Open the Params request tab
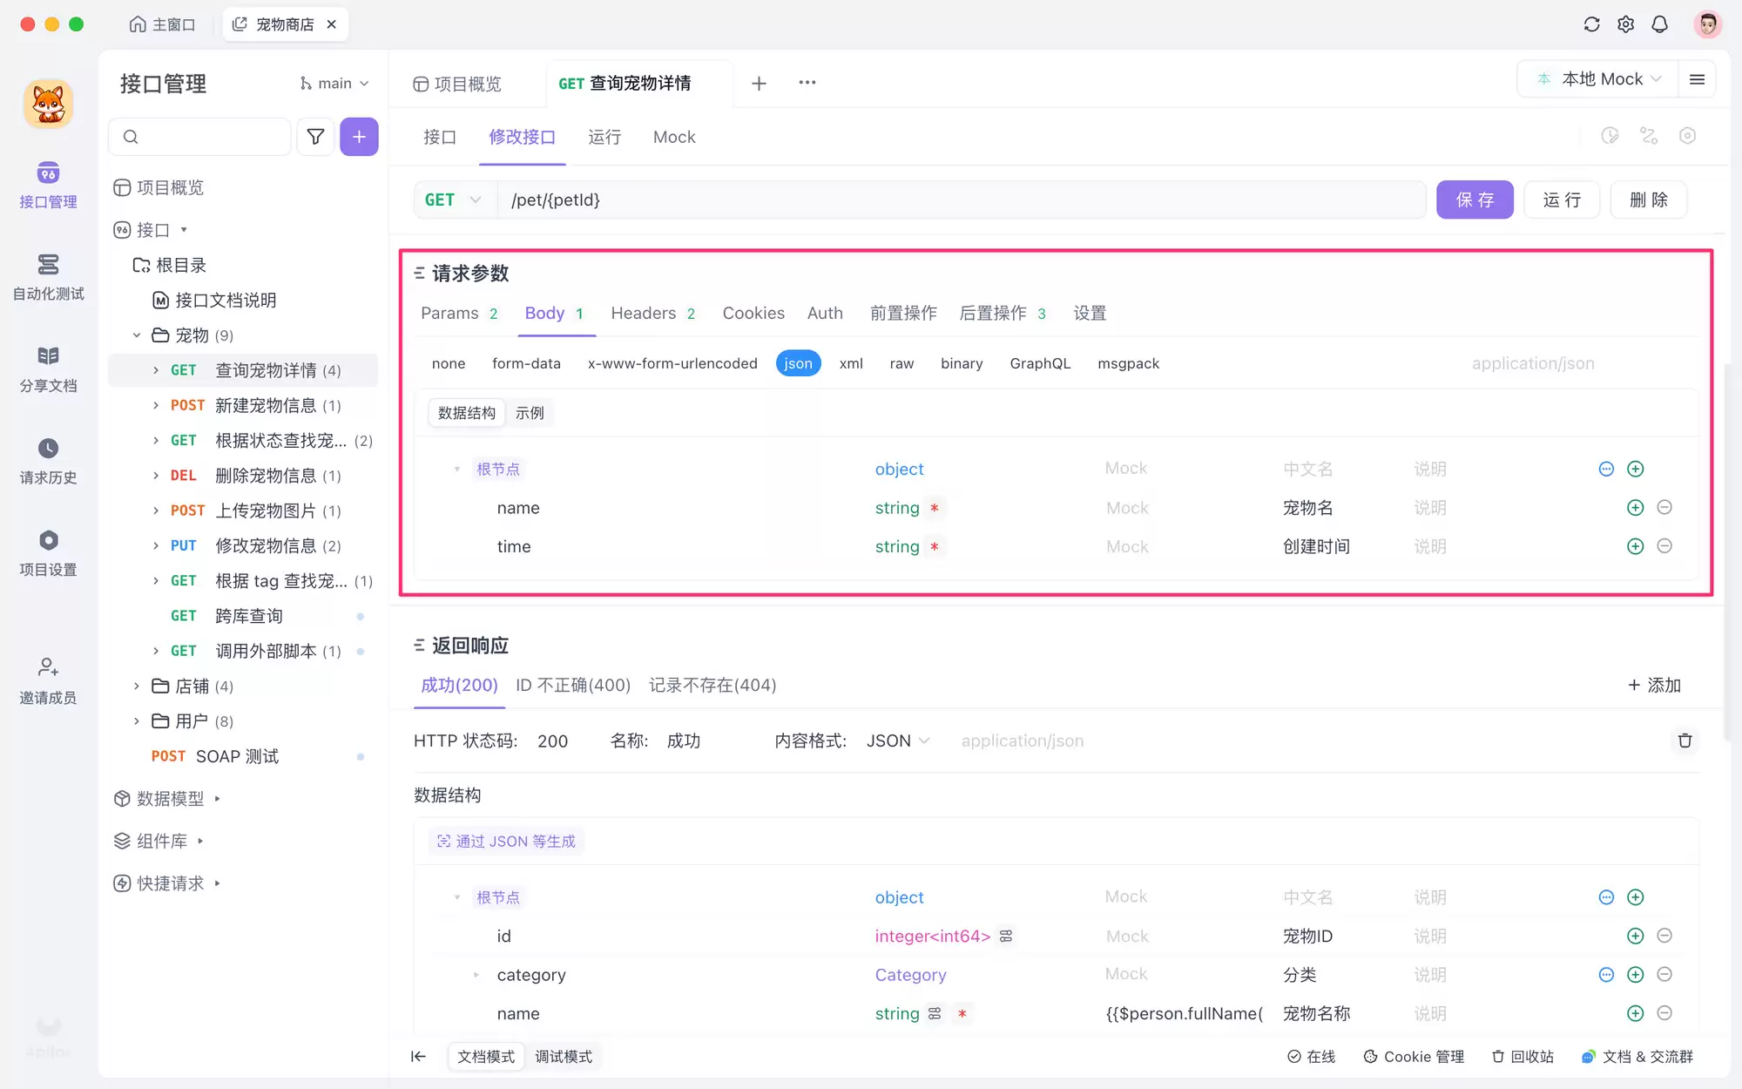The width and height of the screenshot is (1742, 1089). [x=459, y=314]
